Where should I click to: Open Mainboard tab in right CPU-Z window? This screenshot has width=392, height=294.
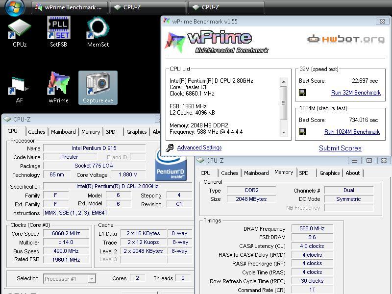[x=256, y=173]
